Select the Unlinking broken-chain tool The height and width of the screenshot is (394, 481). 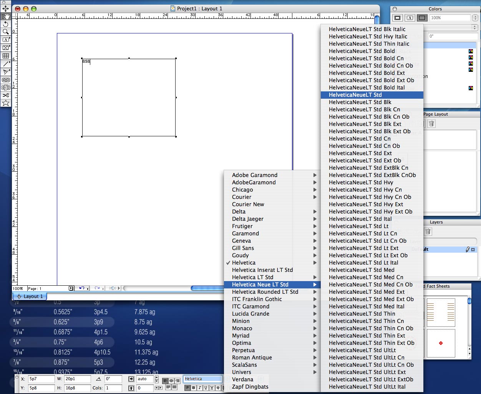[6, 88]
